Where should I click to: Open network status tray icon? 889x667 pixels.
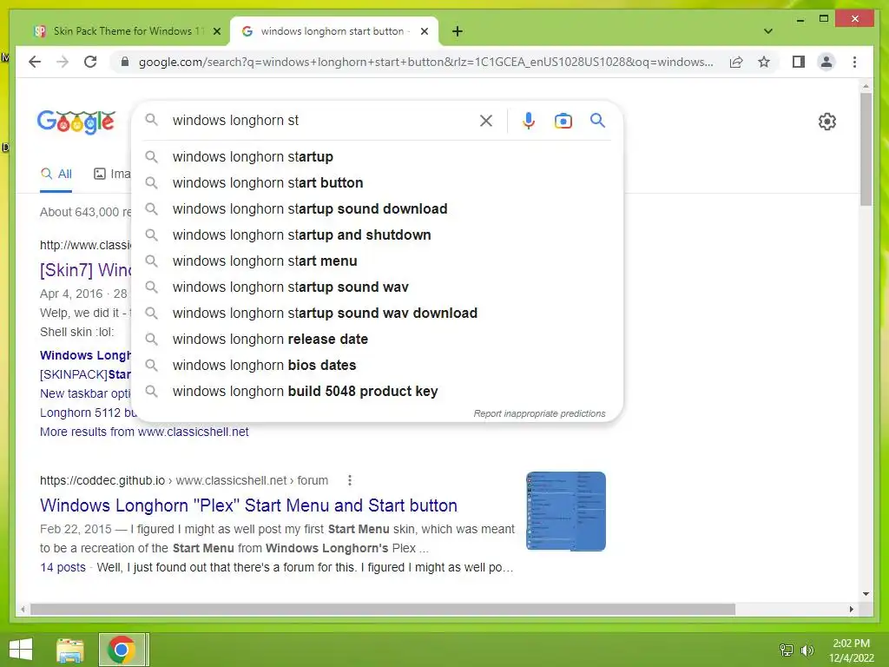tap(787, 650)
